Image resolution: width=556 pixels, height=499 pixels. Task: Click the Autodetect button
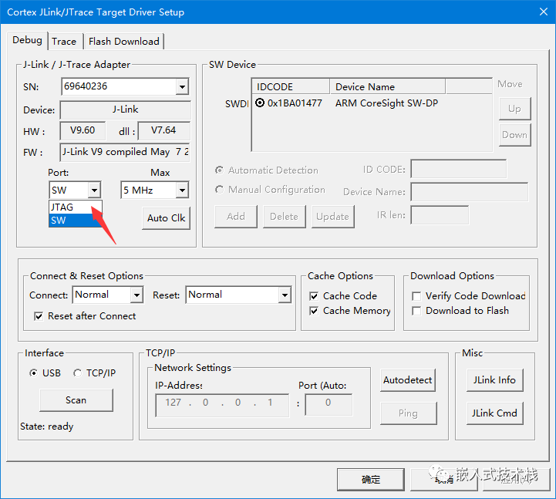coord(407,380)
